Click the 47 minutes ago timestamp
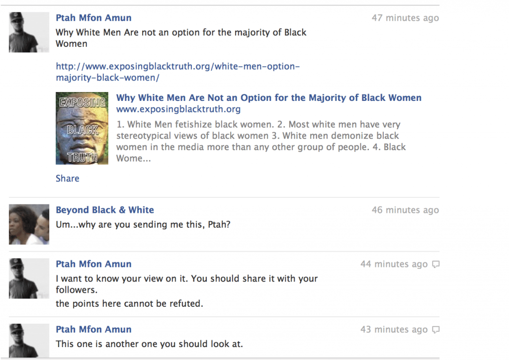The image size is (509, 360). 405,18
